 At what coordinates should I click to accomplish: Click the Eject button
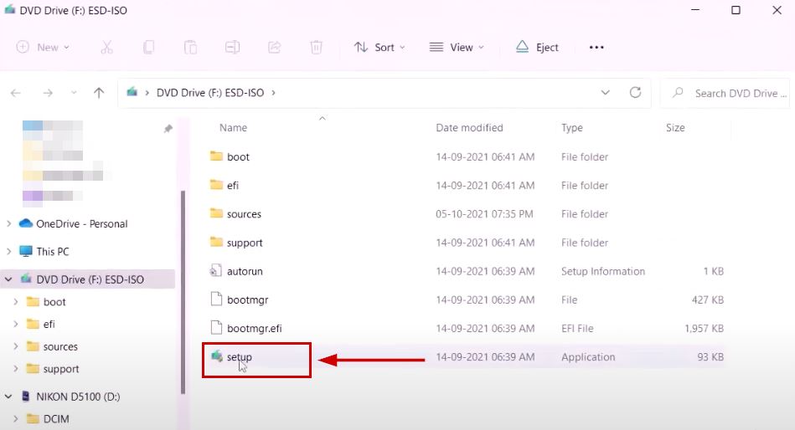click(x=538, y=47)
